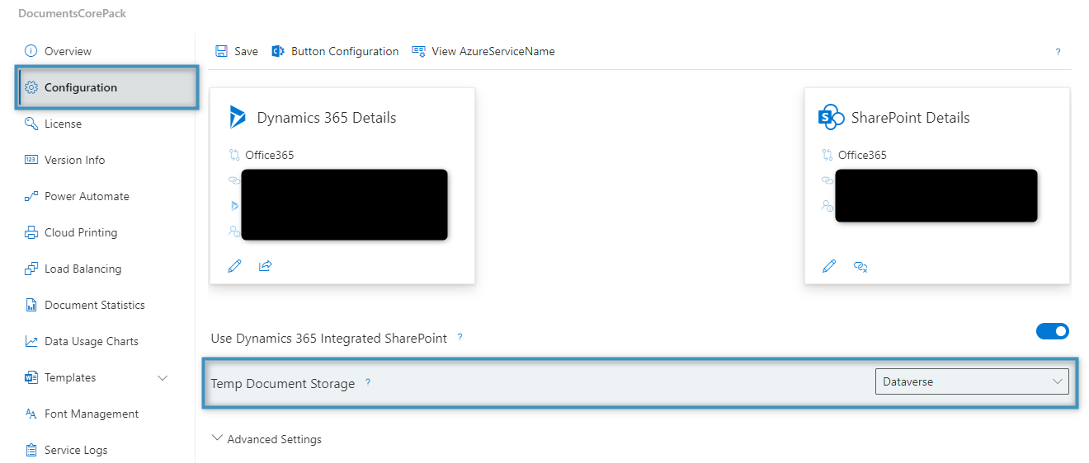This screenshot has width=1089, height=463.
Task: Click the Dynamics 365 Details heading
Action: click(327, 118)
